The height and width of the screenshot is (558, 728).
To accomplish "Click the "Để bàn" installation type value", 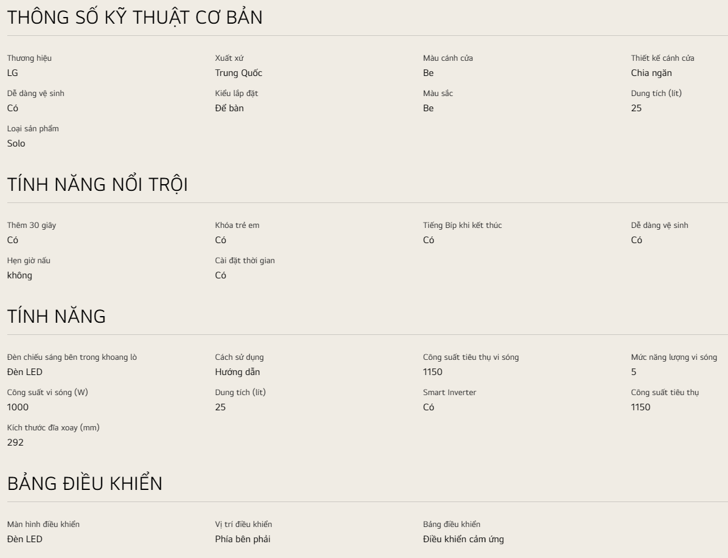I will coord(229,108).
